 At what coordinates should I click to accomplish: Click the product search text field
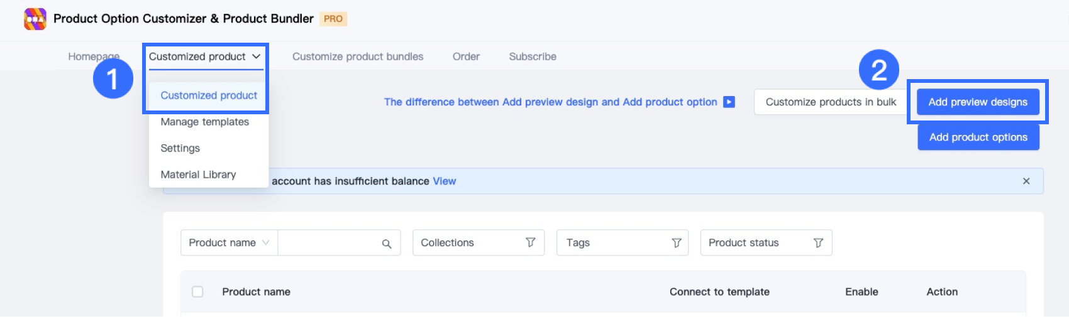point(328,243)
